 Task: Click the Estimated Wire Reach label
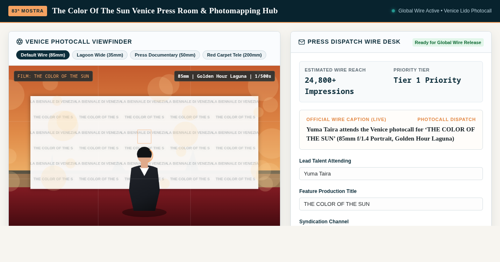[335, 70]
